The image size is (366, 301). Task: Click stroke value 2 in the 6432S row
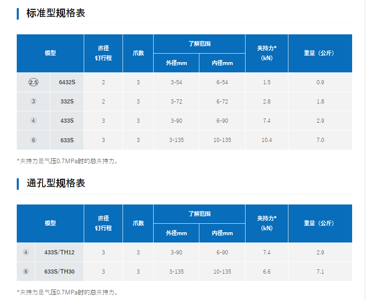pyautogui.click(x=103, y=82)
